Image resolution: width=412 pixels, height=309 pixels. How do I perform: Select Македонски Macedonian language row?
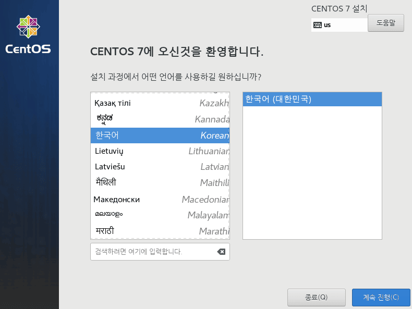pyautogui.click(x=160, y=200)
